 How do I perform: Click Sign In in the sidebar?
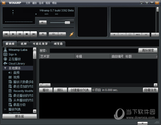pos(13,54)
